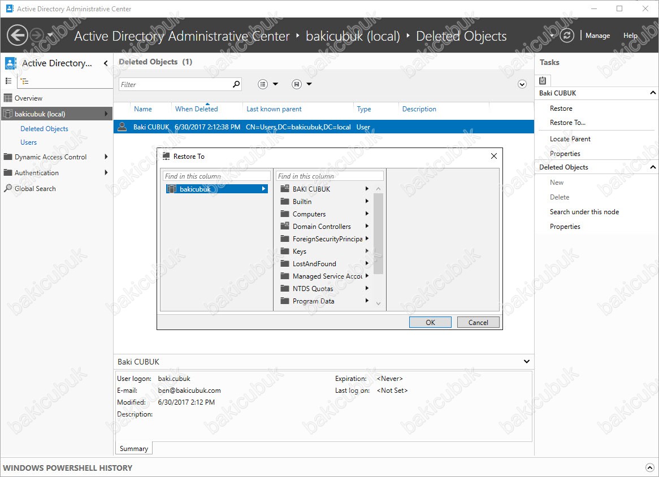Image resolution: width=659 pixels, height=477 pixels.
Task: Choose Locate Parent in the Tasks pane
Action: pyautogui.click(x=570, y=139)
